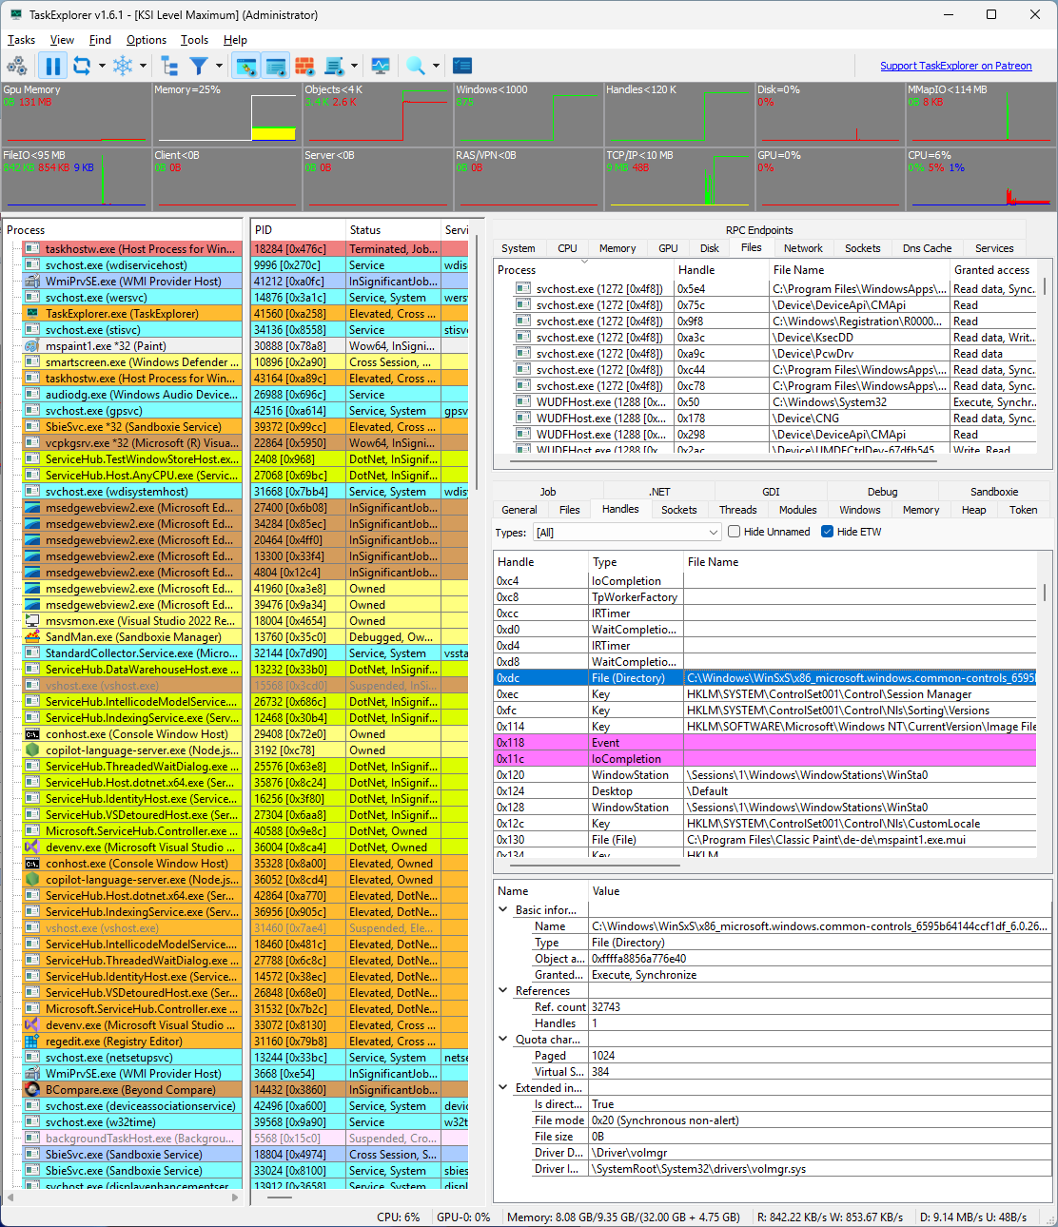Viewport: 1058px width, 1227px height.
Task: Pause the process list refresh
Action: [53, 66]
